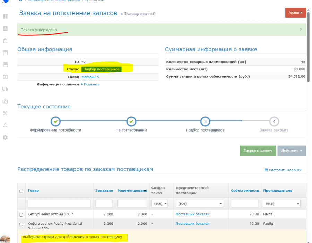Open 'Поставщик бакалеи' link in Кофе row

coord(193,224)
